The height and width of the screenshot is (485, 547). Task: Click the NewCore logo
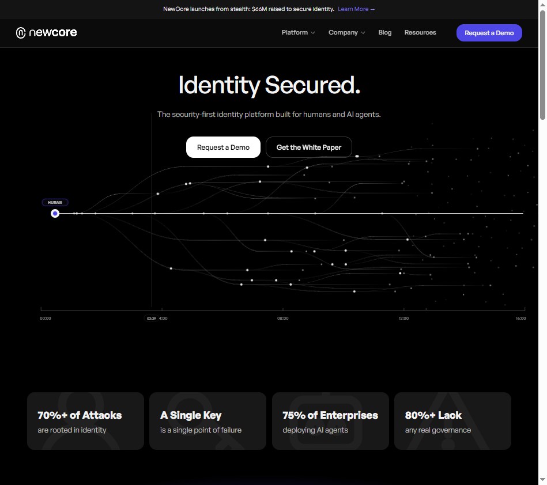[x=46, y=33]
